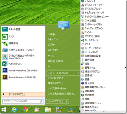Select 言語 in the list
Viewport: 127px width, 114px height.
(87, 79)
